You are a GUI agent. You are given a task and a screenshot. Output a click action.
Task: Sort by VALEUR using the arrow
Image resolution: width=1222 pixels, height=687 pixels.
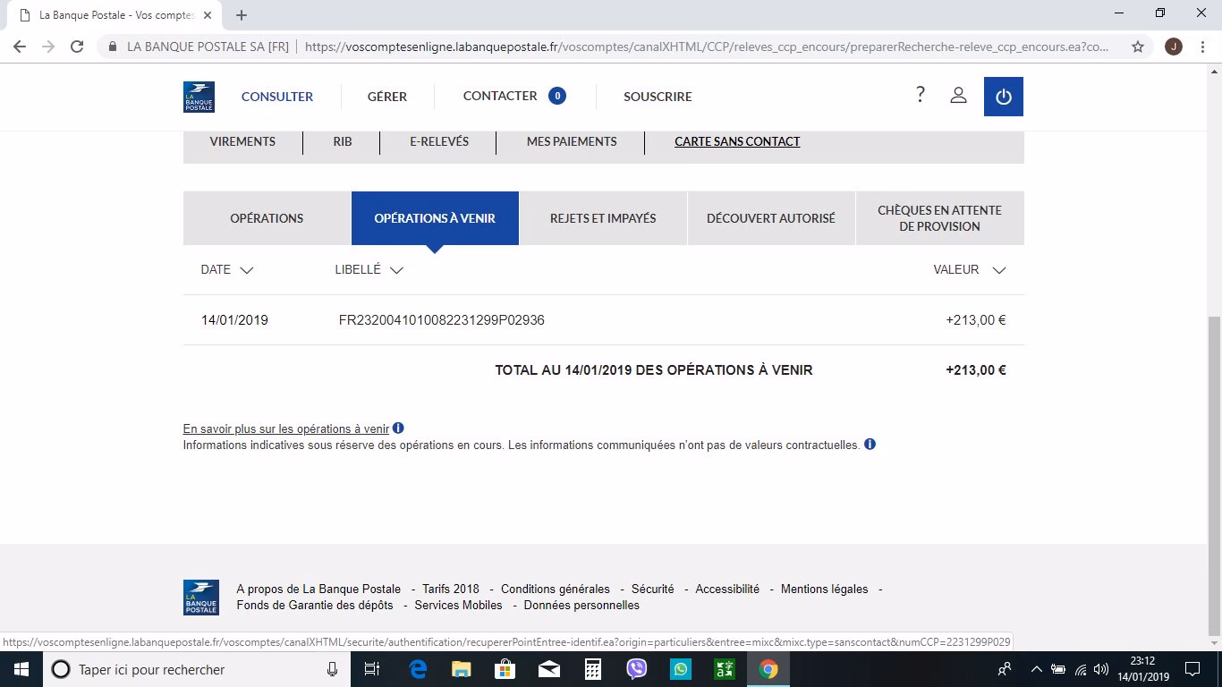(999, 270)
